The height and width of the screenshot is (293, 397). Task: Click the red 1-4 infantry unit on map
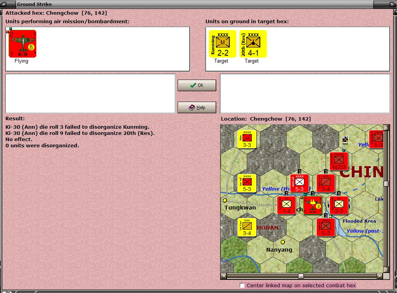286,205
